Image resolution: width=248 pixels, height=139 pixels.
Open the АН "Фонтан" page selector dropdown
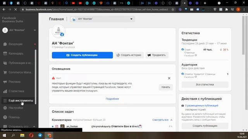[102, 19]
